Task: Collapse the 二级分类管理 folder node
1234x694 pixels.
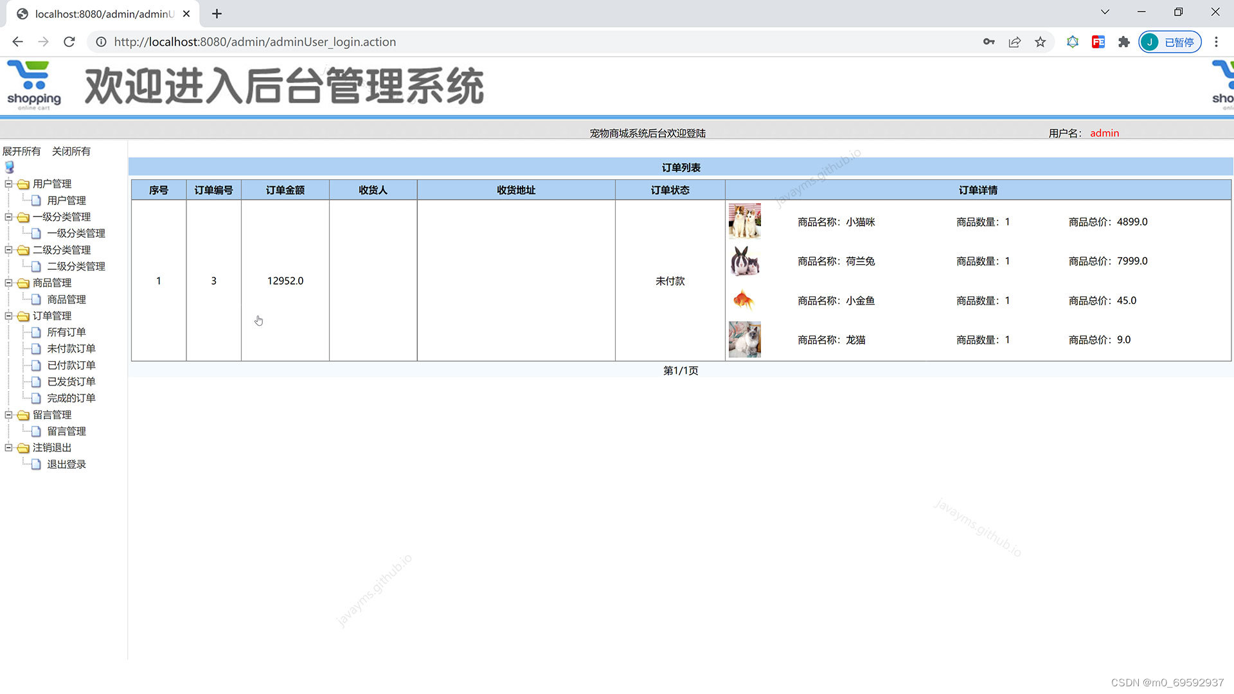Action: click(x=9, y=249)
